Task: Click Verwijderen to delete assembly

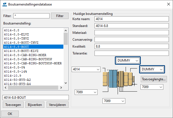Action: coord(57,105)
